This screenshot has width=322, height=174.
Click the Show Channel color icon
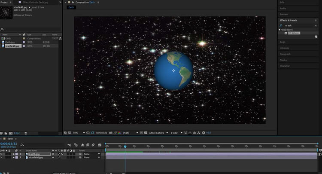[120, 133]
